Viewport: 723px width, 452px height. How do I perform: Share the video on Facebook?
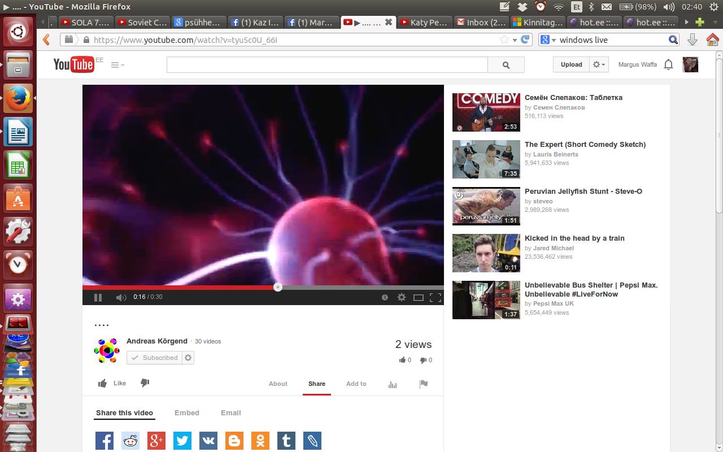(x=104, y=441)
